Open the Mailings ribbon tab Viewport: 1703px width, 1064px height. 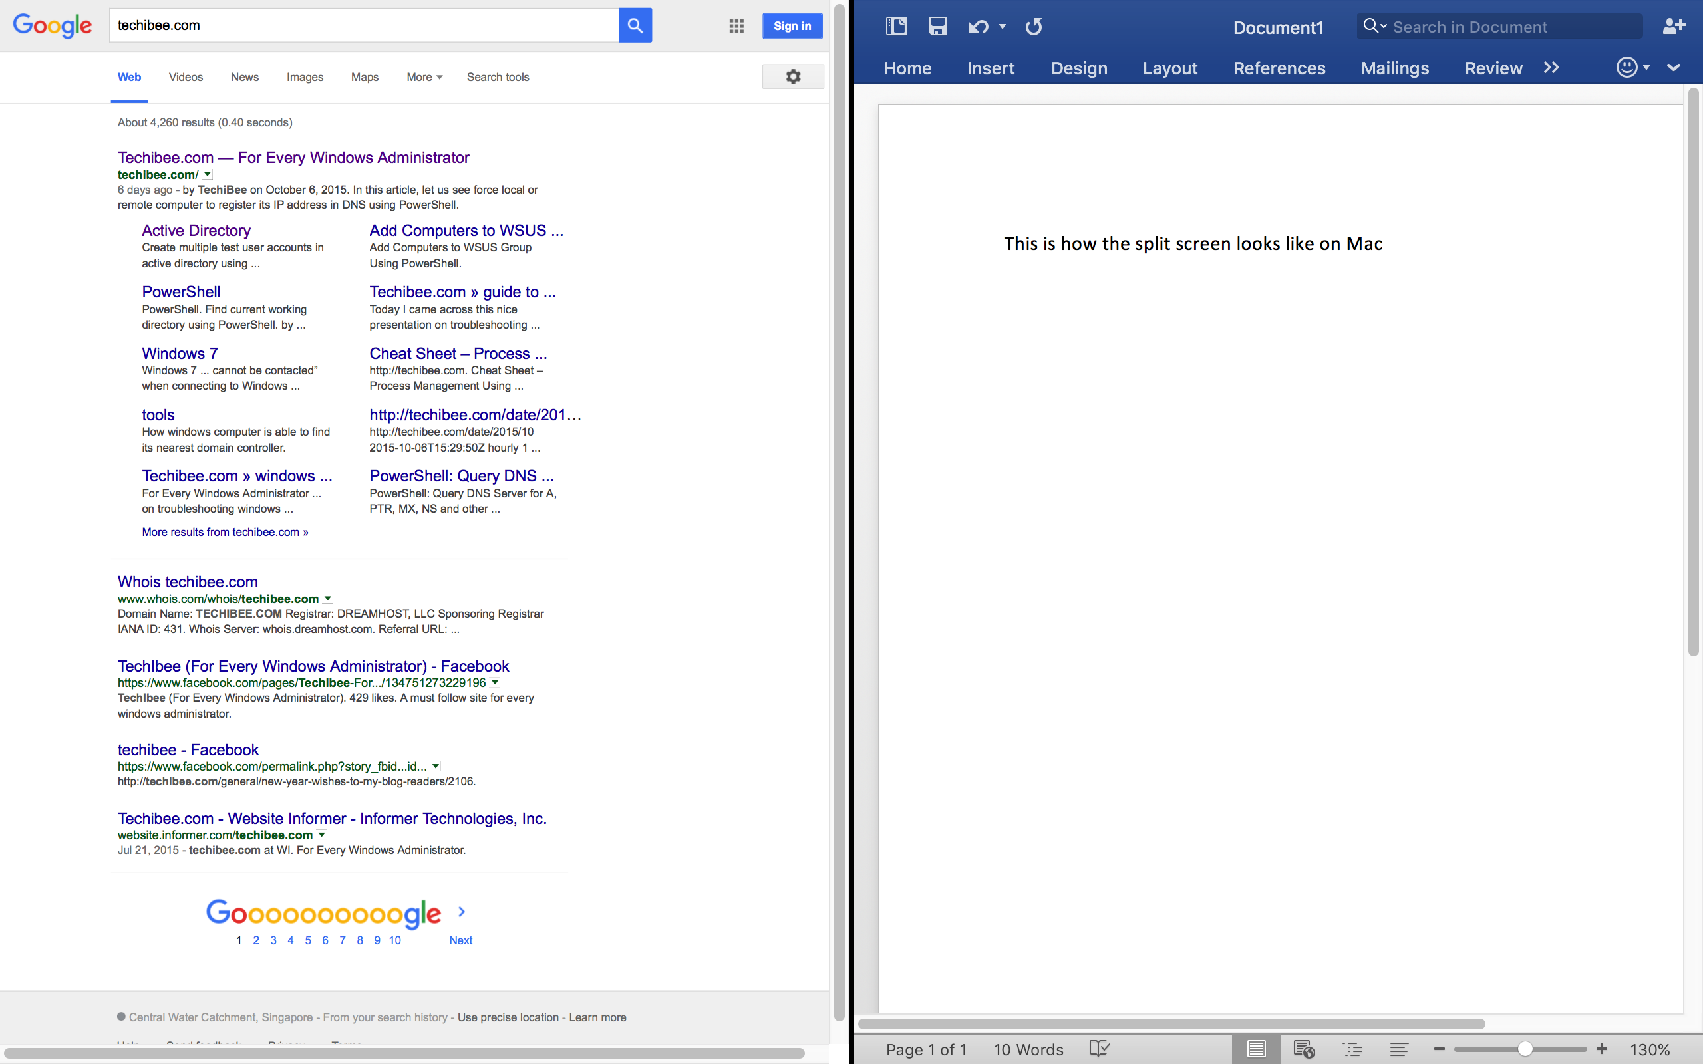(1395, 68)
